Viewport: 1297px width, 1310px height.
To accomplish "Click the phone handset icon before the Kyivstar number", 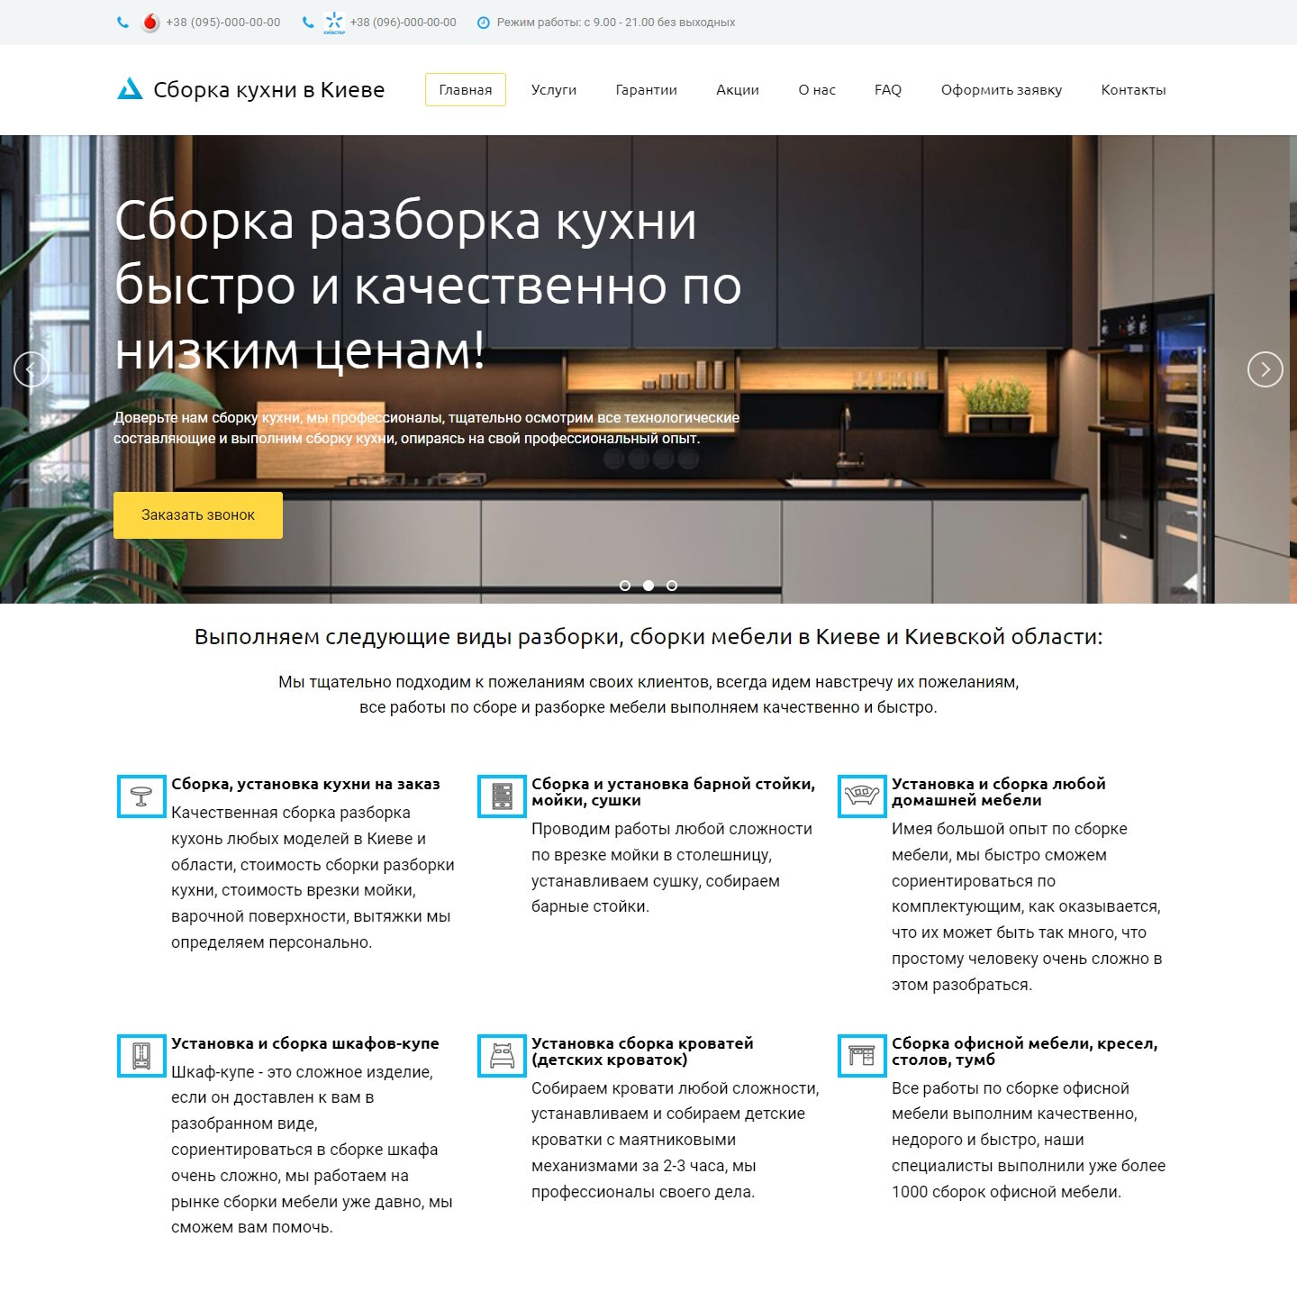I will (x=308, y=23).
